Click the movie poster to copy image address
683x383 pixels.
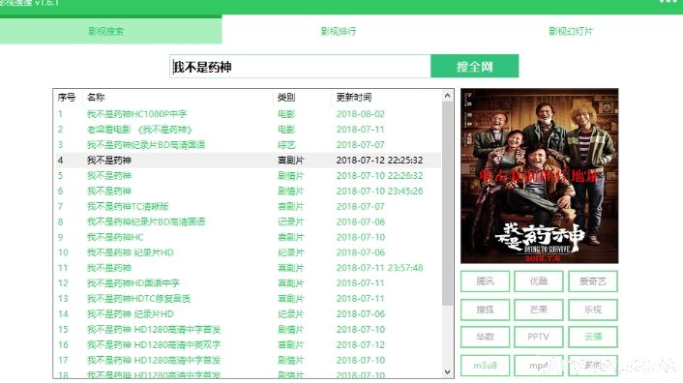coord(539,176)
